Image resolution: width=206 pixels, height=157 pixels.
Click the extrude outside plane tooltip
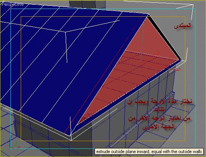point(149,152)
